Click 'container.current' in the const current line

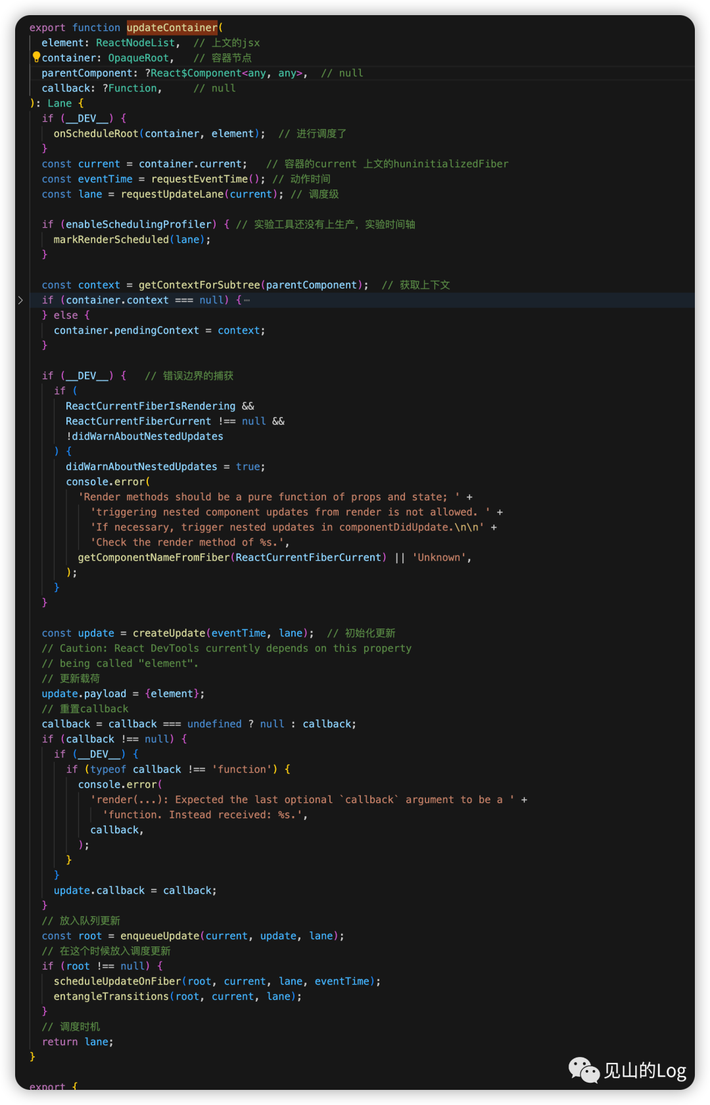tap(190, 164)
